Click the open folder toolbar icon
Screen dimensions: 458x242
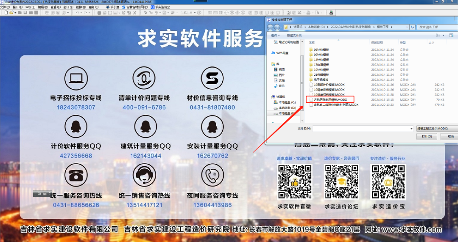coord(11,13)
